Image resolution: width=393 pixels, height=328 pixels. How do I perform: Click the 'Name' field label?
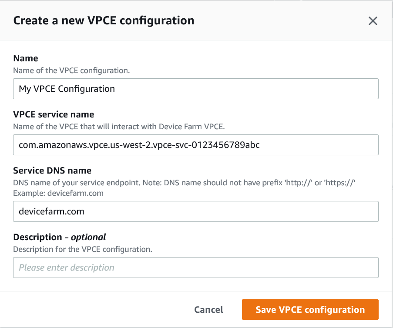pyautogui.click(x=25, y=58)
